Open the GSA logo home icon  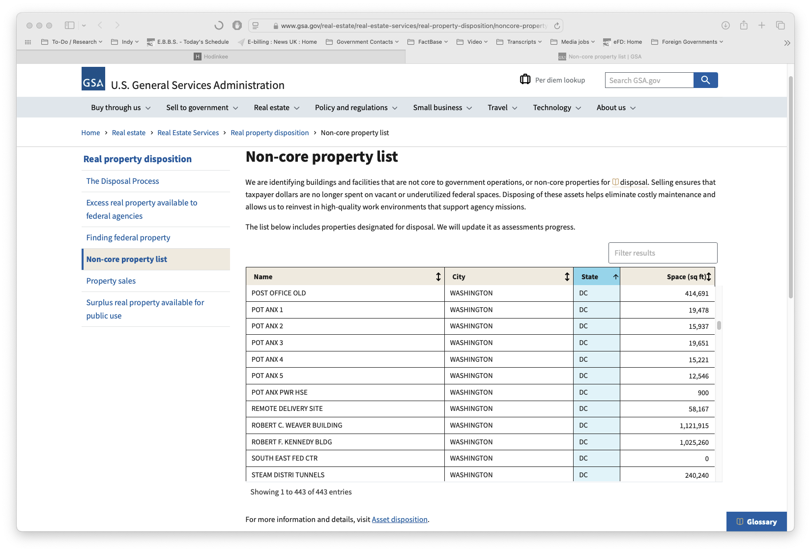pyautogui.click(x=93, y=79)
